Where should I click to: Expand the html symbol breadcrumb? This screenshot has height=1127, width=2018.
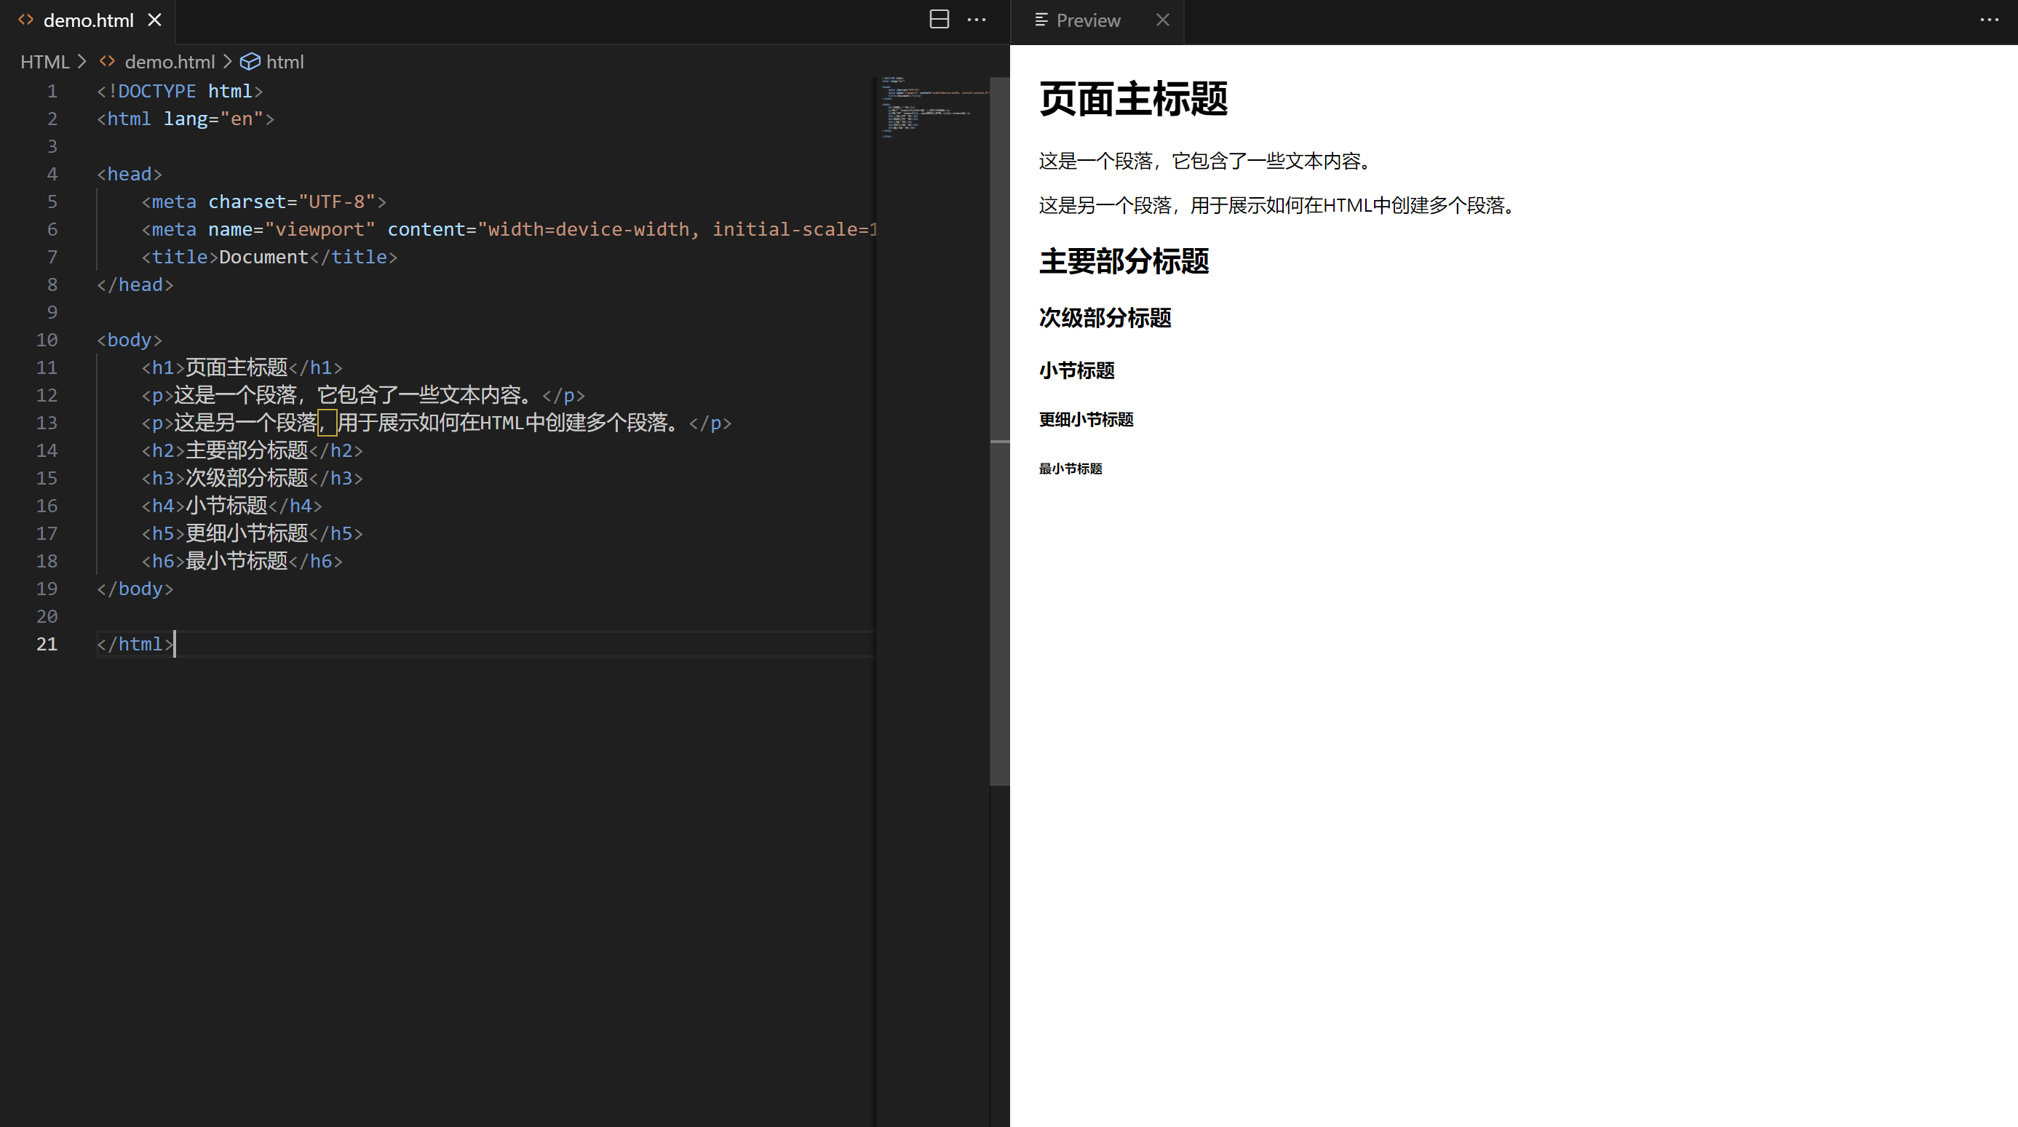[285, 62]
